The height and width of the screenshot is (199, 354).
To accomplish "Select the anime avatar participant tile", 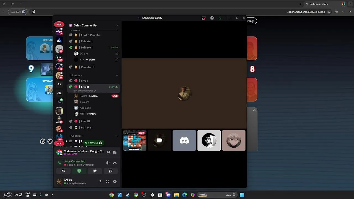I will (234, 140).
